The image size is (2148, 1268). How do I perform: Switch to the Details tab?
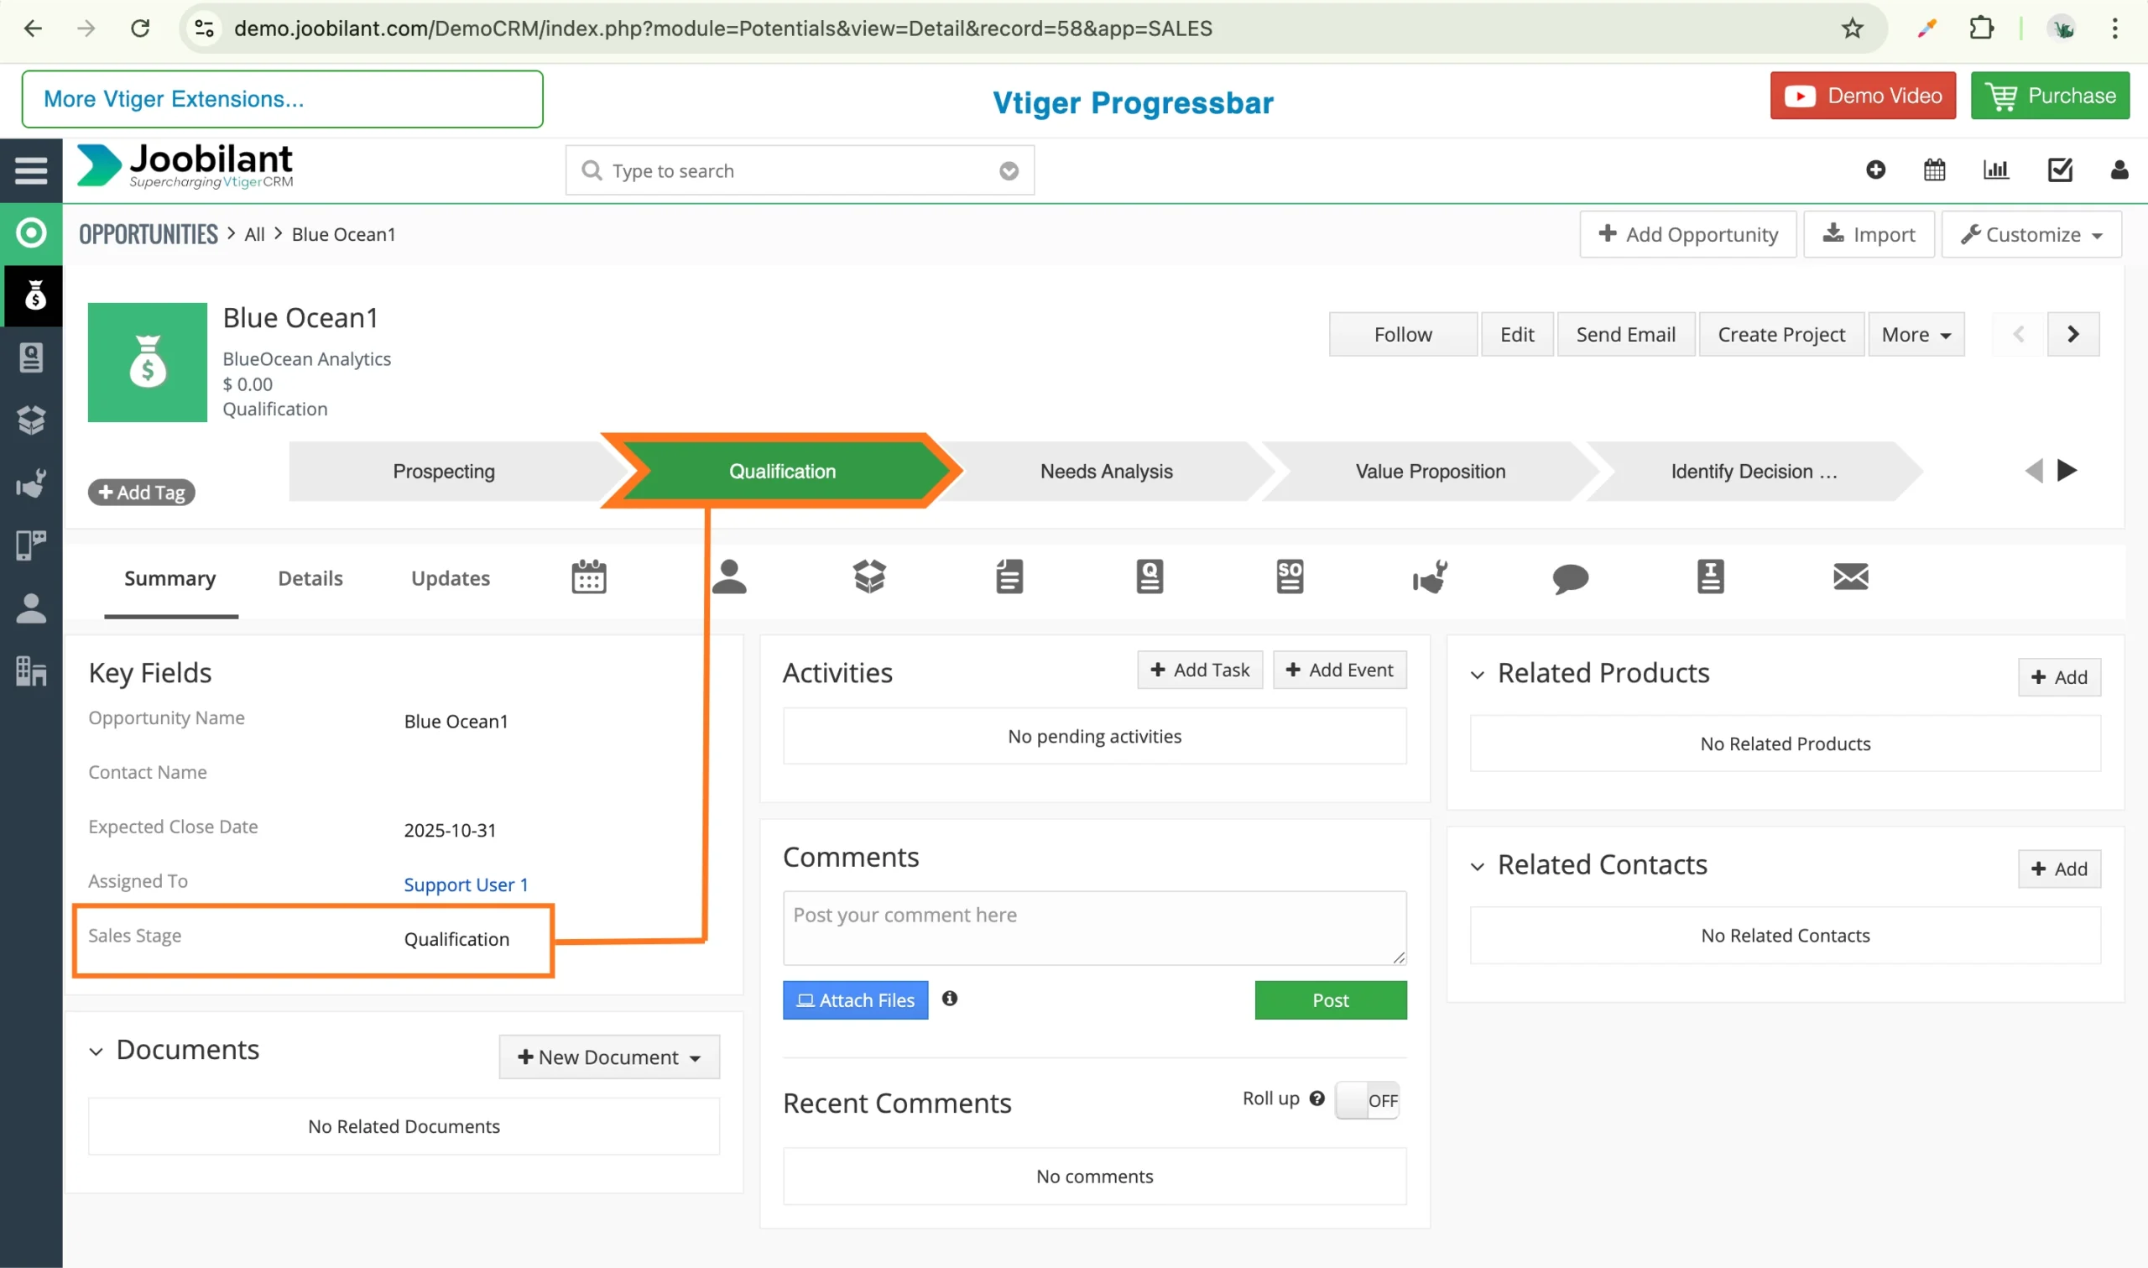tap(310, 578)
